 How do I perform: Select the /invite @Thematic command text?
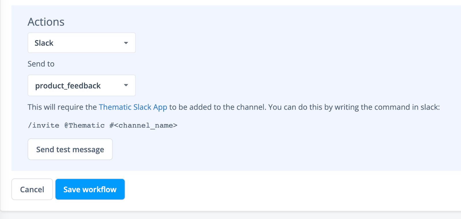(103, 125)
